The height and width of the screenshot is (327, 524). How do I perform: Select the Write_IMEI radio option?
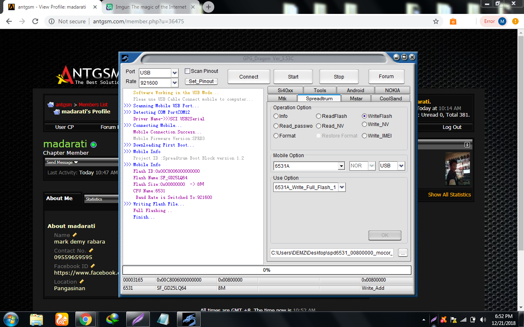pos(364,136)
